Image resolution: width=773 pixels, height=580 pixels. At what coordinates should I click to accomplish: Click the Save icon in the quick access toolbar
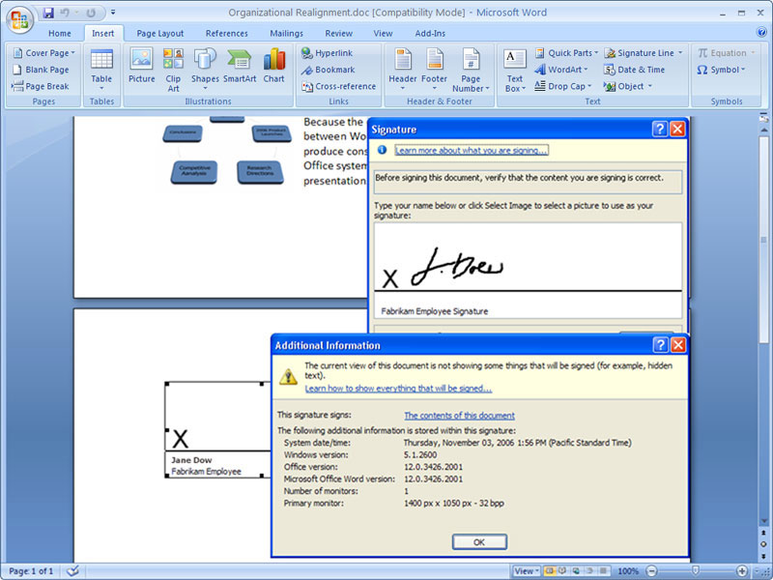(x=48, y=14)
